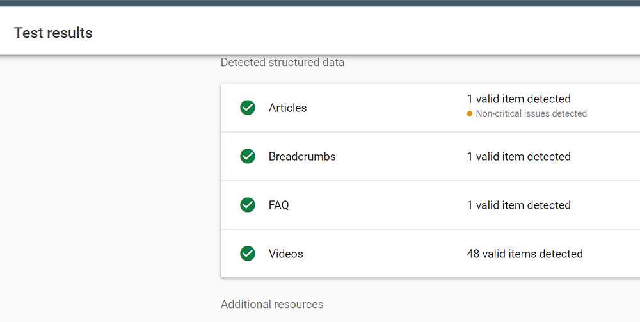
Task: Open the Articles structured data label
Action: click(x=287, y=108)
